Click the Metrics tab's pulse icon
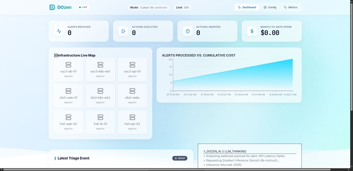 pyautogui.click(x=285, y=7)
